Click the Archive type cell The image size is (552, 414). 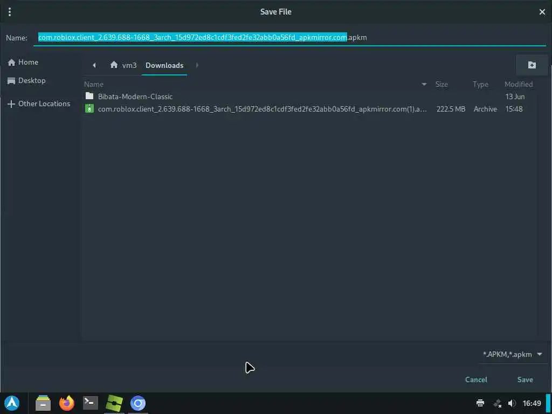click(x=485, y=109)
